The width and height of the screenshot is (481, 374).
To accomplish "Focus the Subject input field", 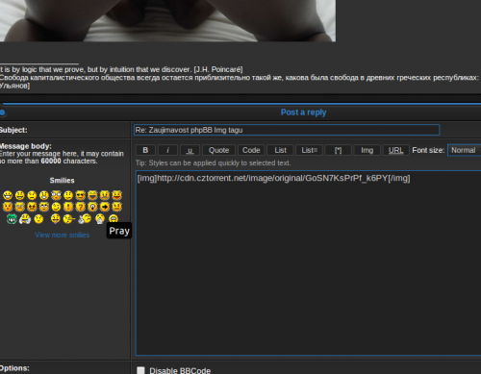I will pyautogui.click(x=287, y=130).
